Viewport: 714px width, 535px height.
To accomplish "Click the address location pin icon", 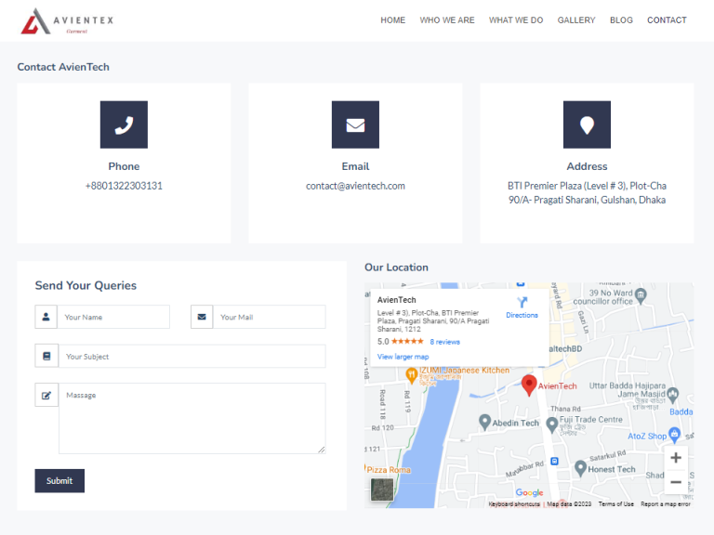I will click(x=587, y=124).
